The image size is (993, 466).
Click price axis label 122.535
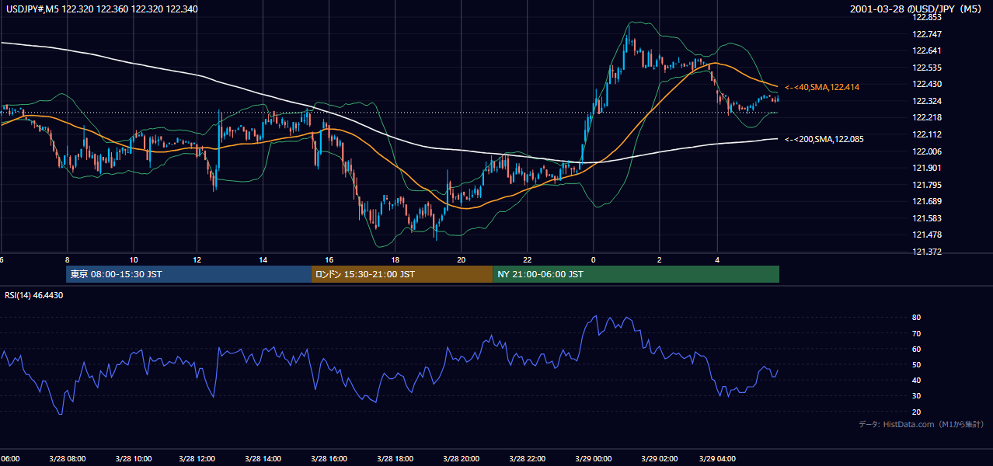pos(928,68)
